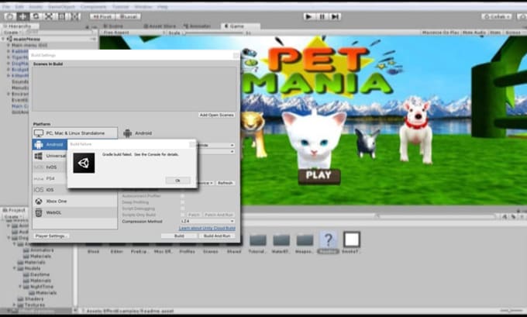The image size is (527, 317).
Task: Click the Refresh devices button
Action: point(226,183)
